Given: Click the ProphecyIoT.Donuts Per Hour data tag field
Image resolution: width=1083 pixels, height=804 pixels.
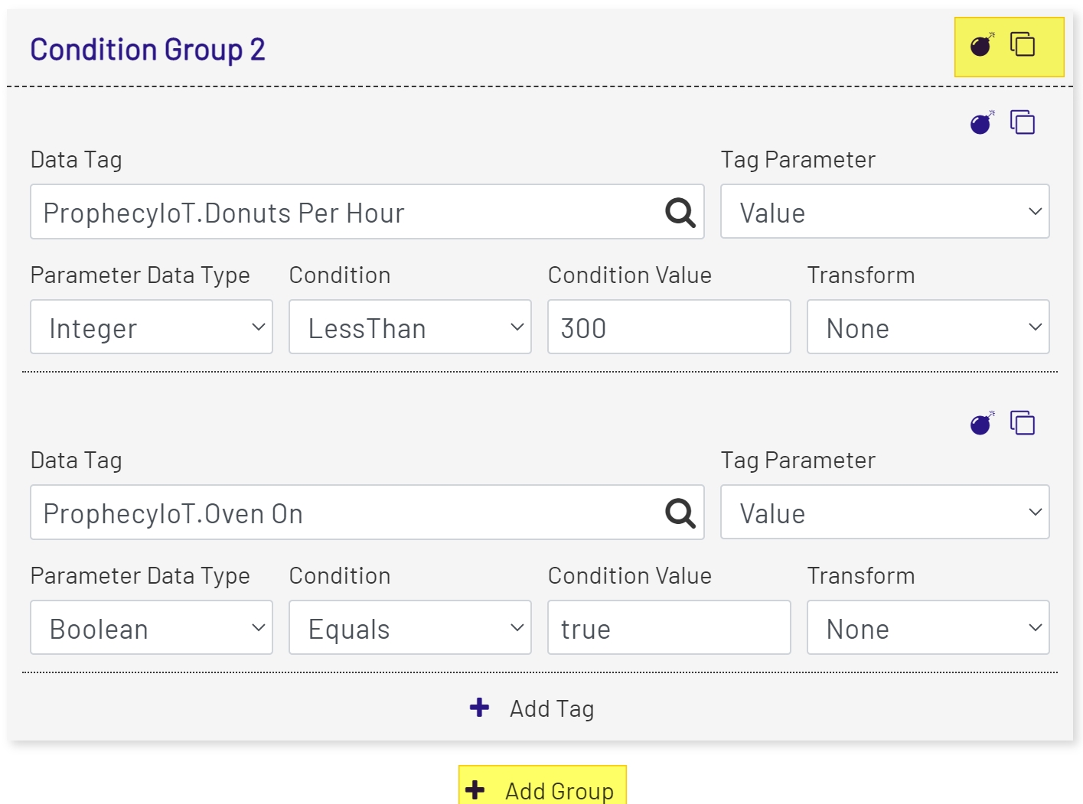Looking at the screenshot, I should tap(344, 212).
